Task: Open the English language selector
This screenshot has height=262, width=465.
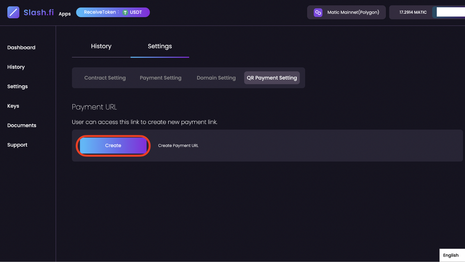Action: point(451,255)
